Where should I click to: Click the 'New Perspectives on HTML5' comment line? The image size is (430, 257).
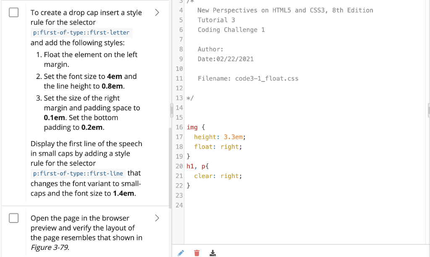pos(285,10)
